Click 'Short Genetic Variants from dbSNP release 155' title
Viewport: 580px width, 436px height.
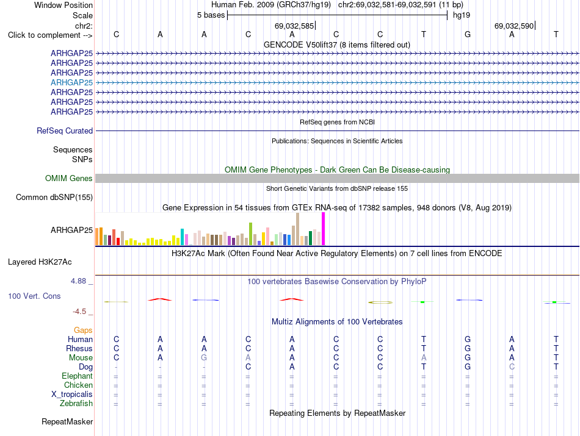337,188
